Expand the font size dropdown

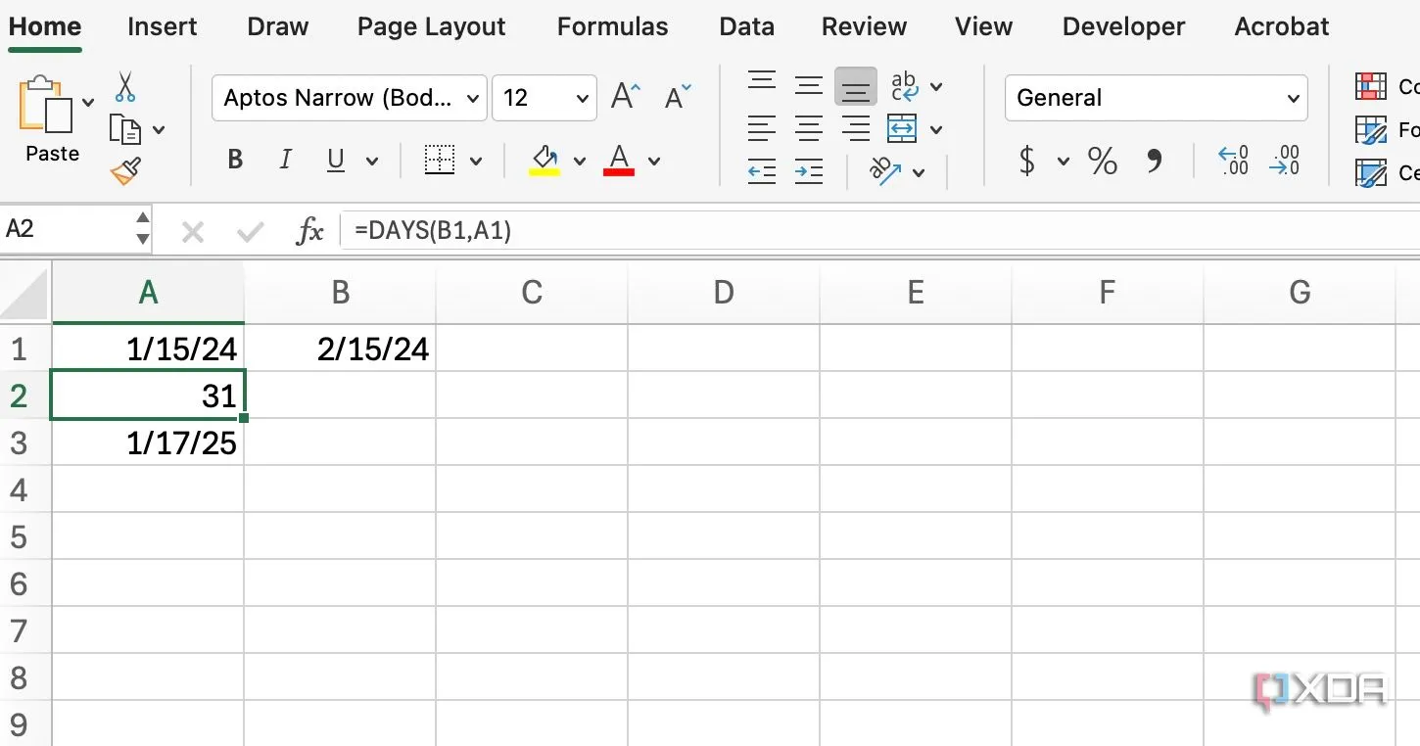coord(582,99)
